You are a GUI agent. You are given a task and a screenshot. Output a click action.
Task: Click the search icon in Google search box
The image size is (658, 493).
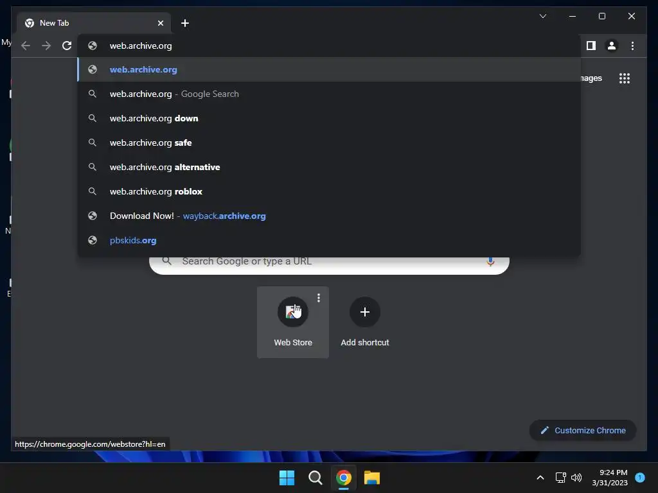pyautogui.click(x=166, y=261)
